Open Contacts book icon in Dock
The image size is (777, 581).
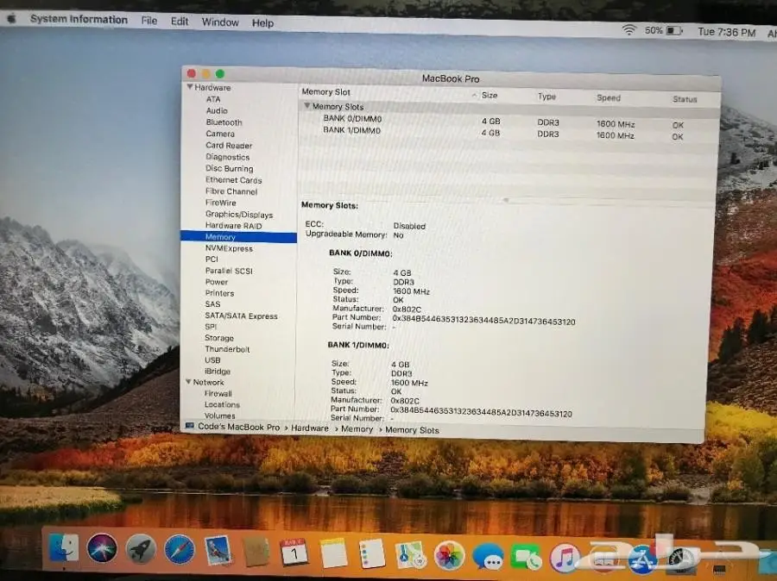(x=256, y=551)
